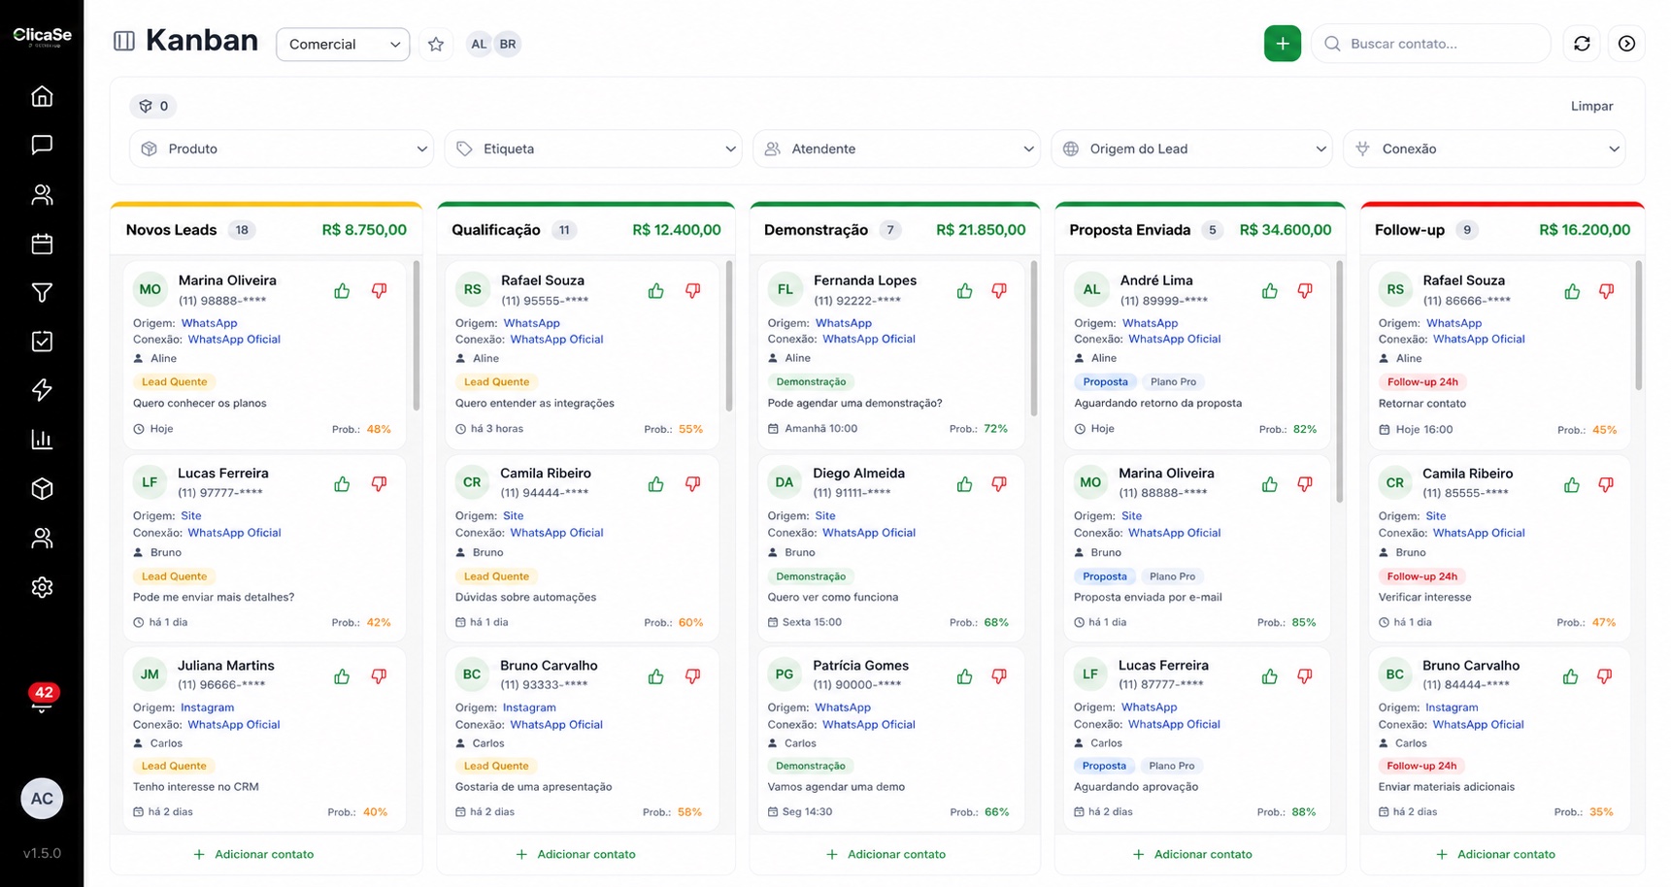Click the Follow-up column header
The width and height of the screenshot is (1671, 887).
tap(1502, 230)
